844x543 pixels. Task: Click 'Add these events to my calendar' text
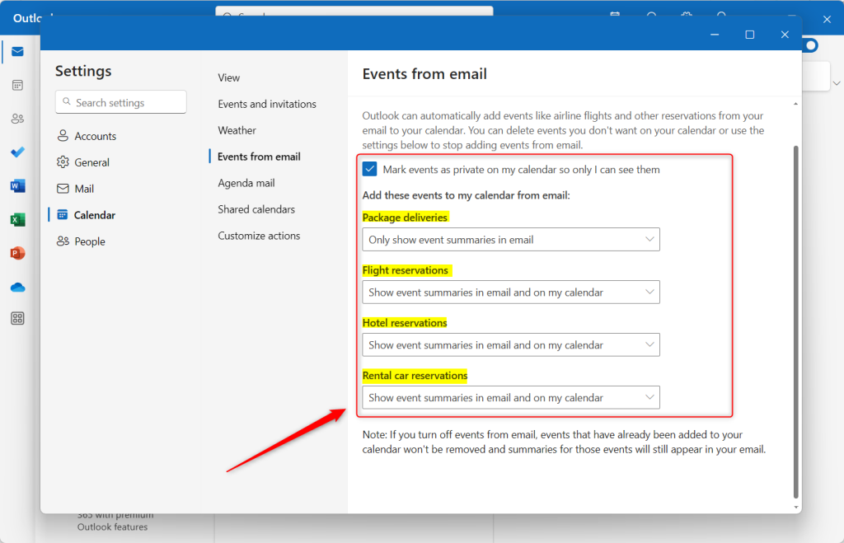pyautogui.click(x=467, y=195)
